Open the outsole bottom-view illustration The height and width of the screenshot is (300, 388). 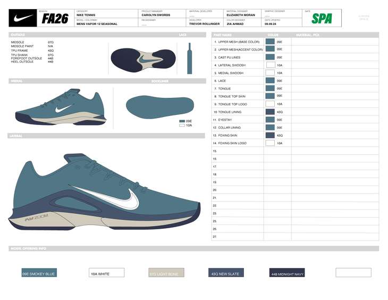coord(143,60)
